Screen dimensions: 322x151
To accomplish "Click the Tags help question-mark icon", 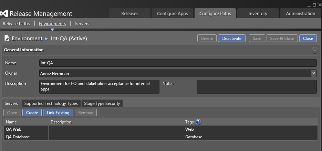I will tap(198, 122).
